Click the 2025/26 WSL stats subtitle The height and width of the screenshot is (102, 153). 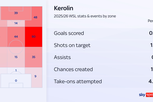pyautogui.click(x=85, y=16)
